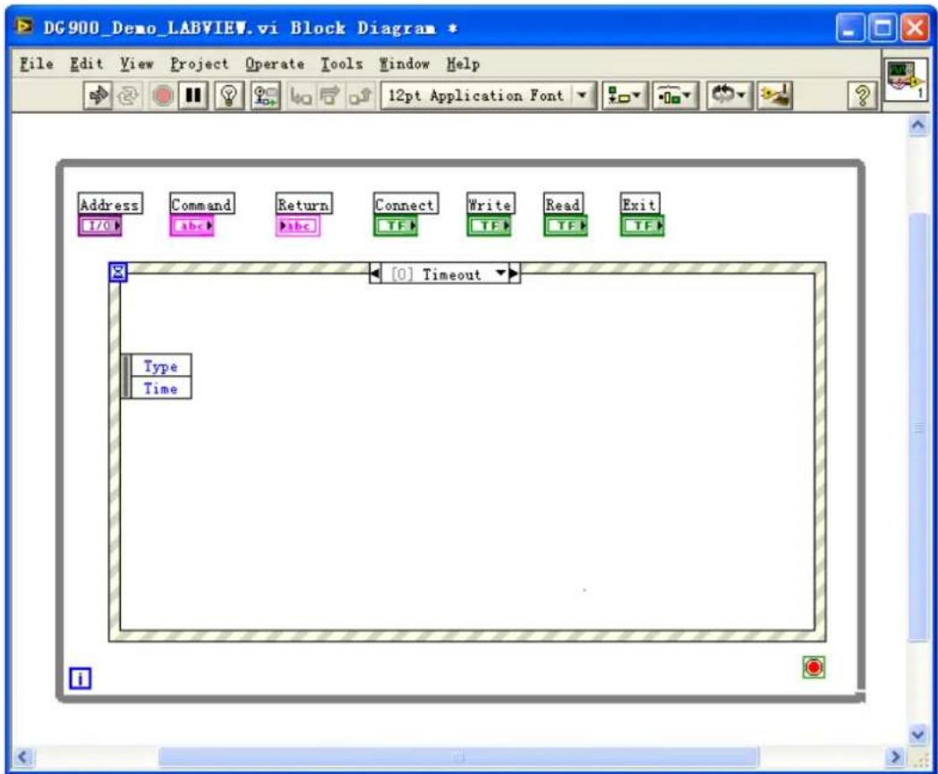The width and height of the screenshot is (938, 774).
Task: Click the Address label
Action: point(110,205)
